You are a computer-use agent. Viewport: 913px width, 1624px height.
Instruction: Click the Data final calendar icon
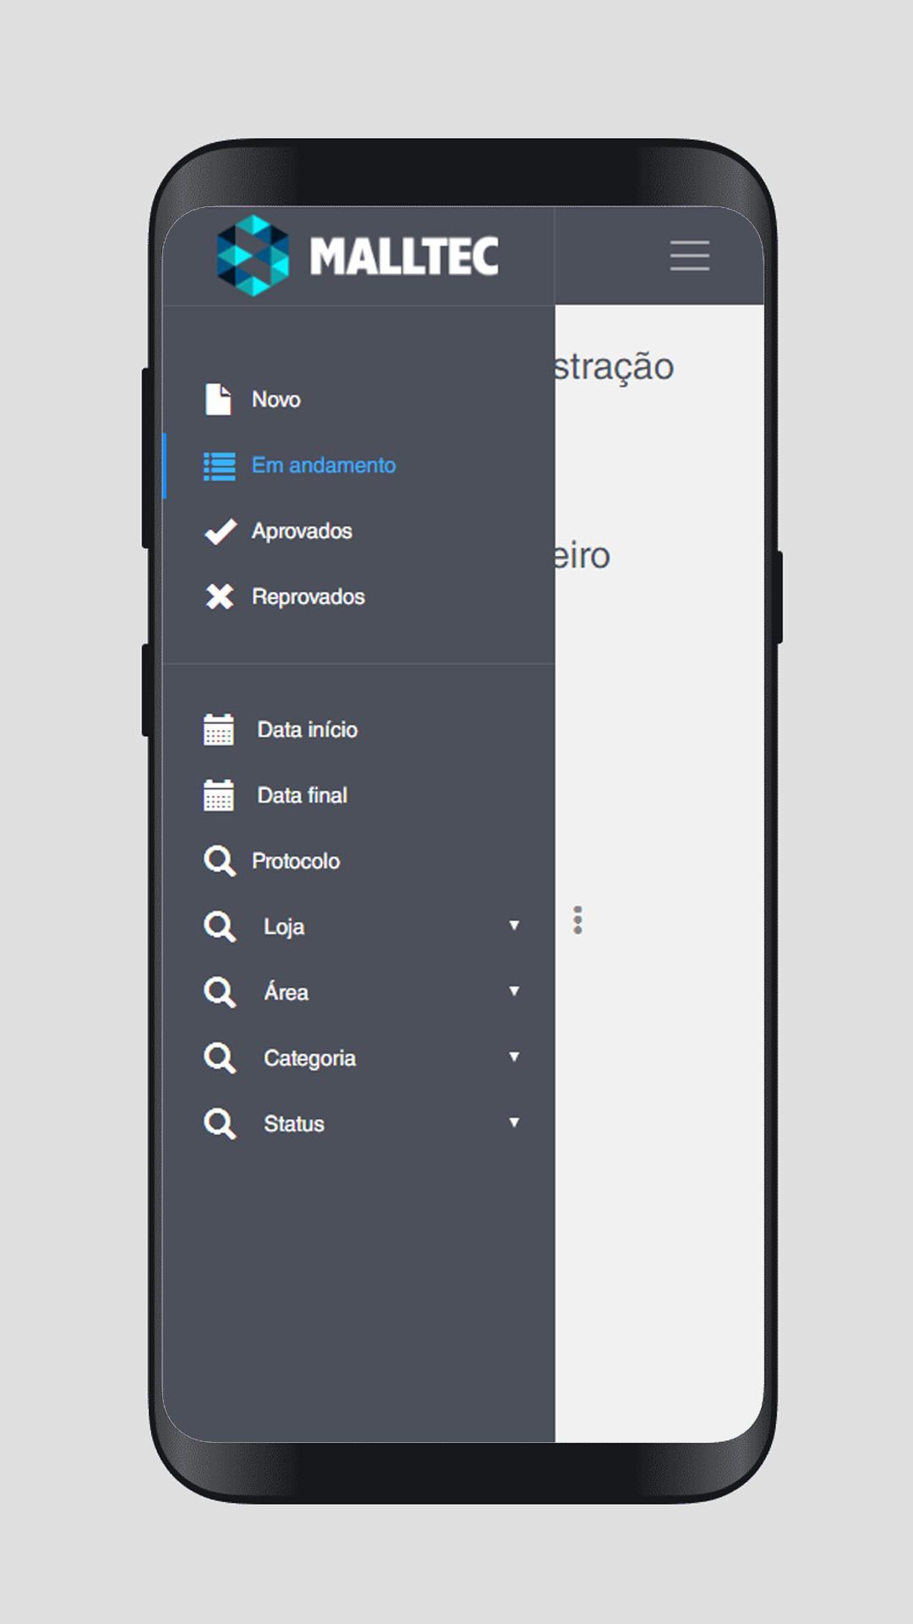219,795
